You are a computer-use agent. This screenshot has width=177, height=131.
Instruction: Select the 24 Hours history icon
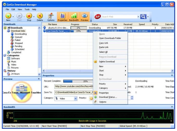tap(9, 74)
